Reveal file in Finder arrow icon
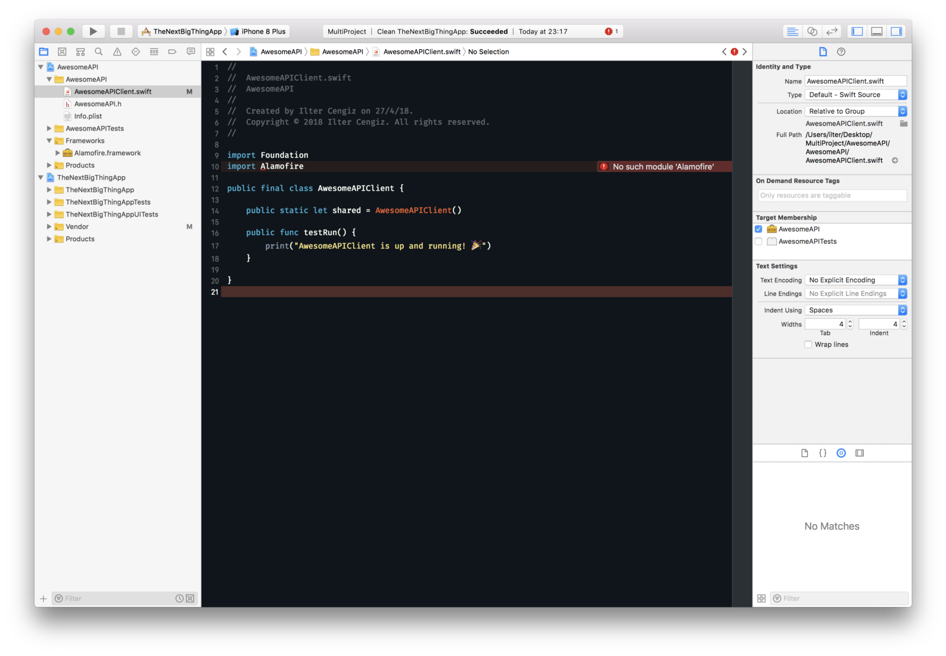This screenshot has width=946, height=656. pos(895,160)
